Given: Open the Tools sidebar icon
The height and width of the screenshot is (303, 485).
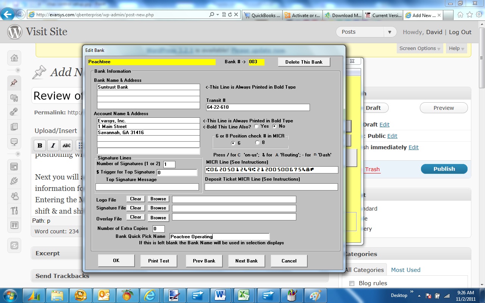Looking at the screenshot, I should [14, 210].
